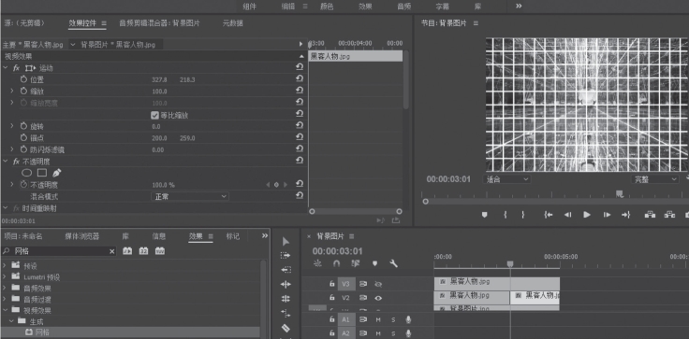
Task: Select the pen mask tool under 不透明度
Action: click(57, 173)
